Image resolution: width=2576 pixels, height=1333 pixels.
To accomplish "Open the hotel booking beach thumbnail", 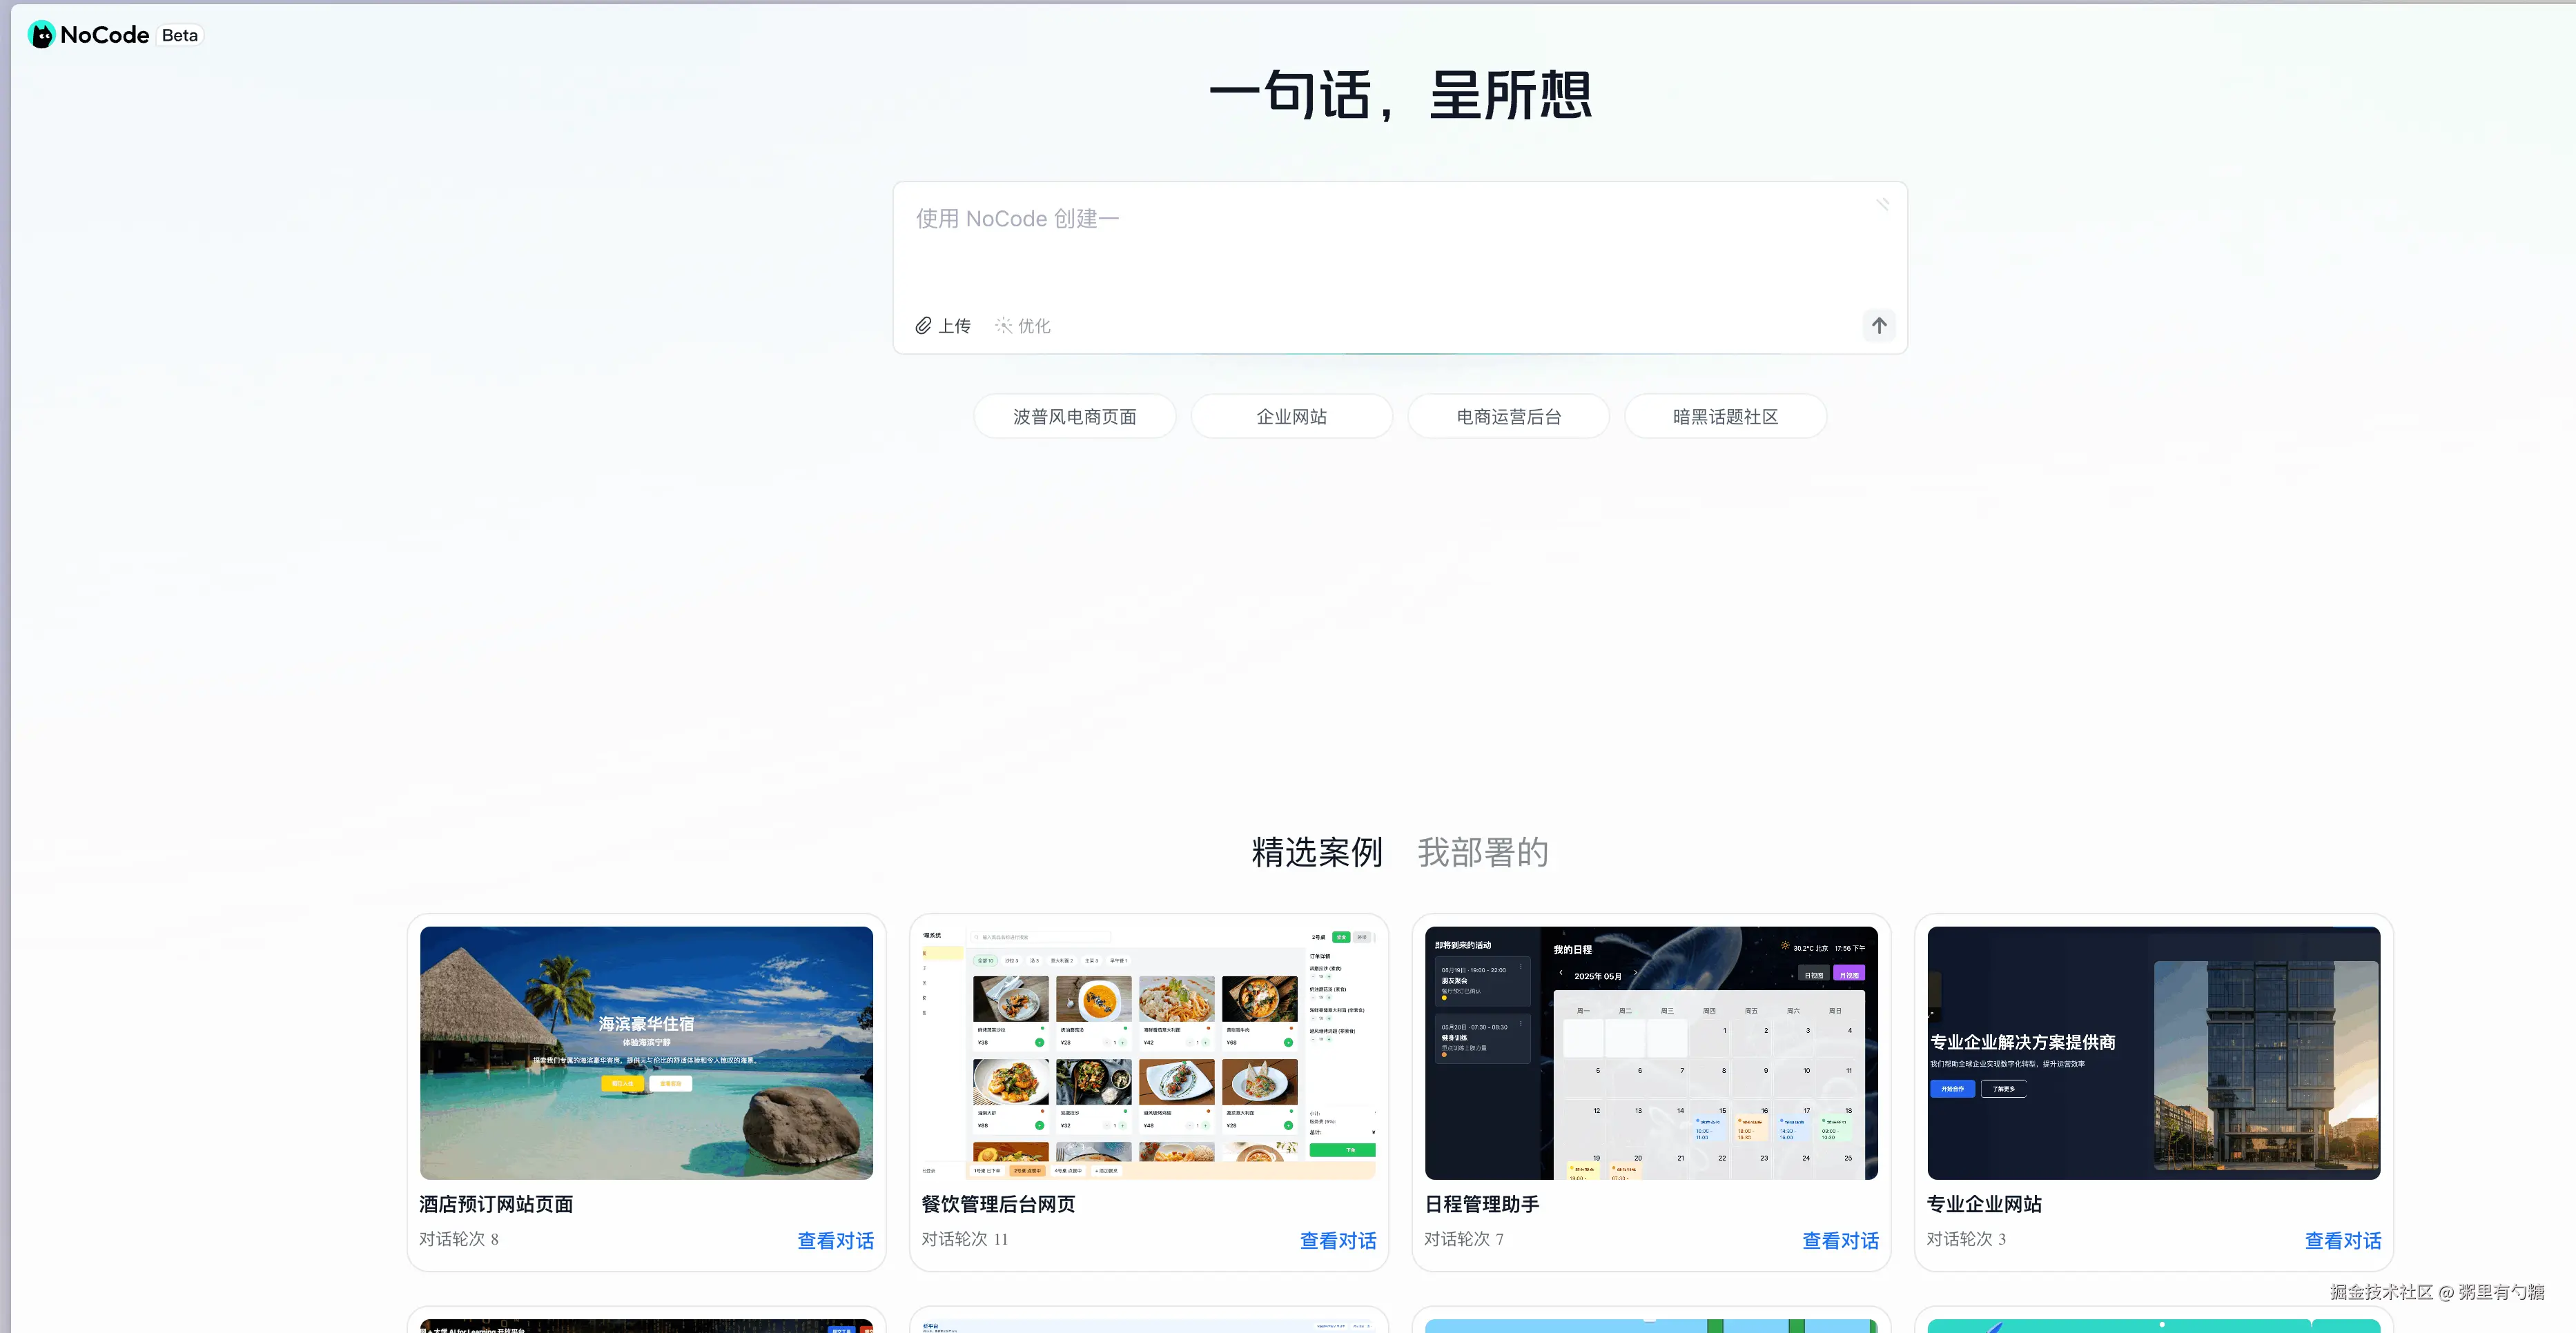I will pyautogui.click(x=646, y=1052).
